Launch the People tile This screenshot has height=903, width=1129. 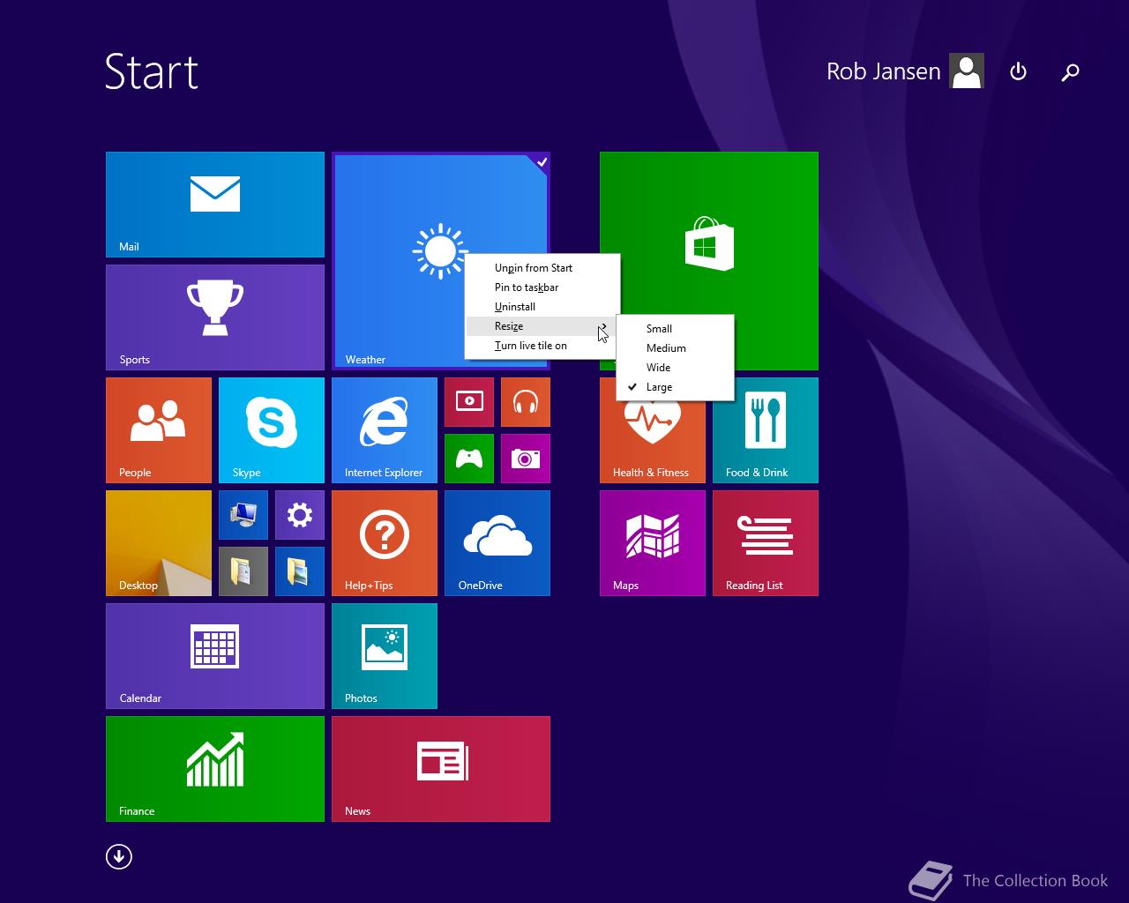coord(159,430)
